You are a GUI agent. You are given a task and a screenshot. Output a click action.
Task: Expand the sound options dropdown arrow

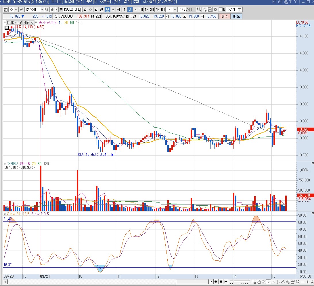coord(56,10)
